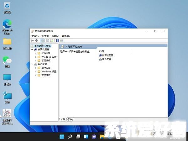Click the Help icon in the toolbar

click(58, 41)
